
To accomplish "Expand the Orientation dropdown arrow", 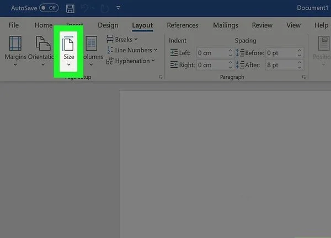I will click(43, 64).
